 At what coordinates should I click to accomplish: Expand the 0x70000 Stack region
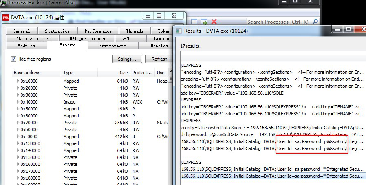pyautogui.click(x=18, y=123)
